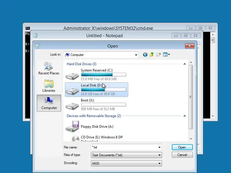Click the '15.0 MB free of 49.9 MB' text
This screenshot has width=231, height=173.
pyautogui.click(x=98, y=79)
